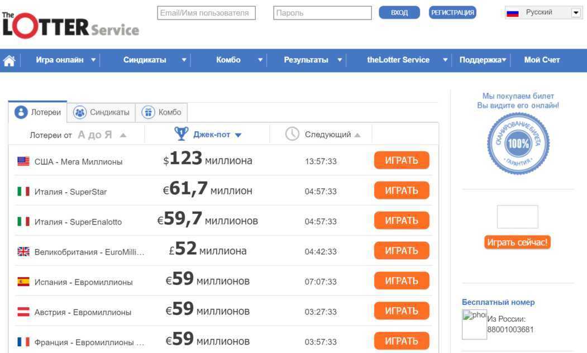Viewport: 587px width, 353px height.
Task: Open США - Мега Миллионы lottery name
Action: click(78, 162)
